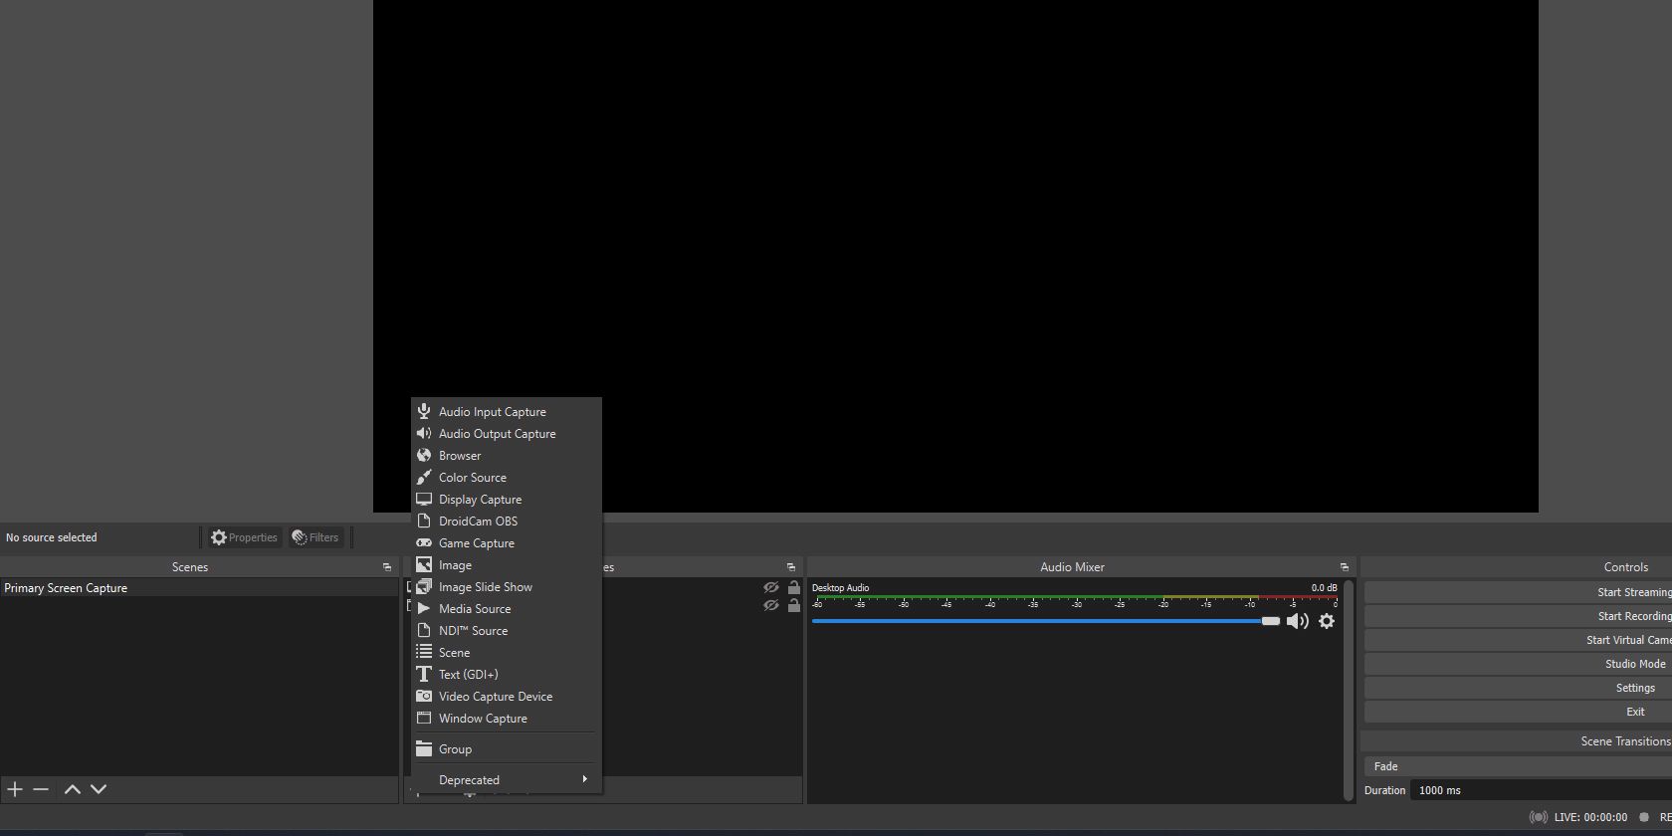Toggle visibility of the second source
This screenshot has height=836, width=1672.
click(771, 605)
